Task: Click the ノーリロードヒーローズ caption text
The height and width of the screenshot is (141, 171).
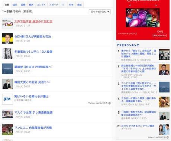Action: click(x=128, y=33)
